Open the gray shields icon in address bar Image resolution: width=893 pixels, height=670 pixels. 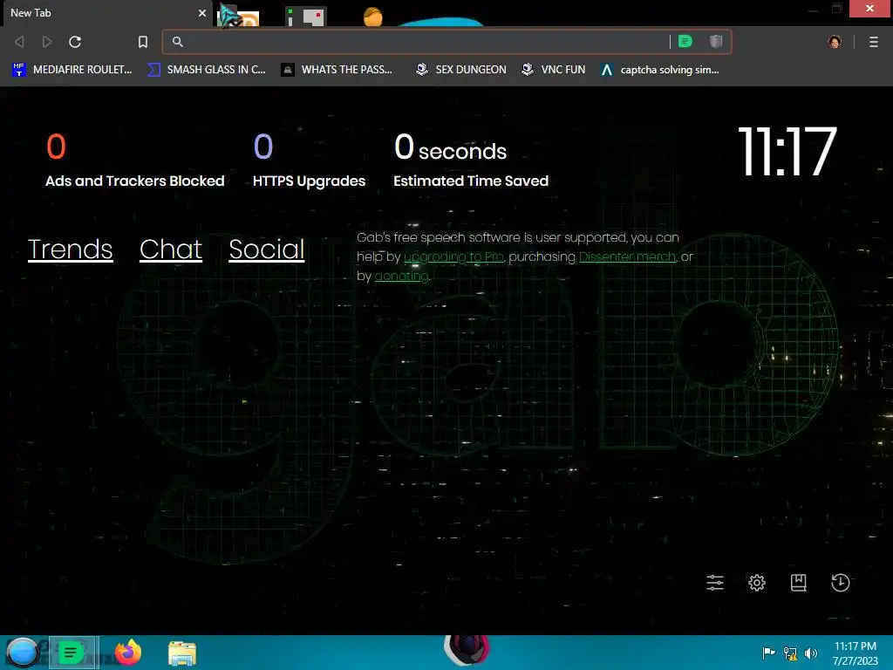click(716, 41)
